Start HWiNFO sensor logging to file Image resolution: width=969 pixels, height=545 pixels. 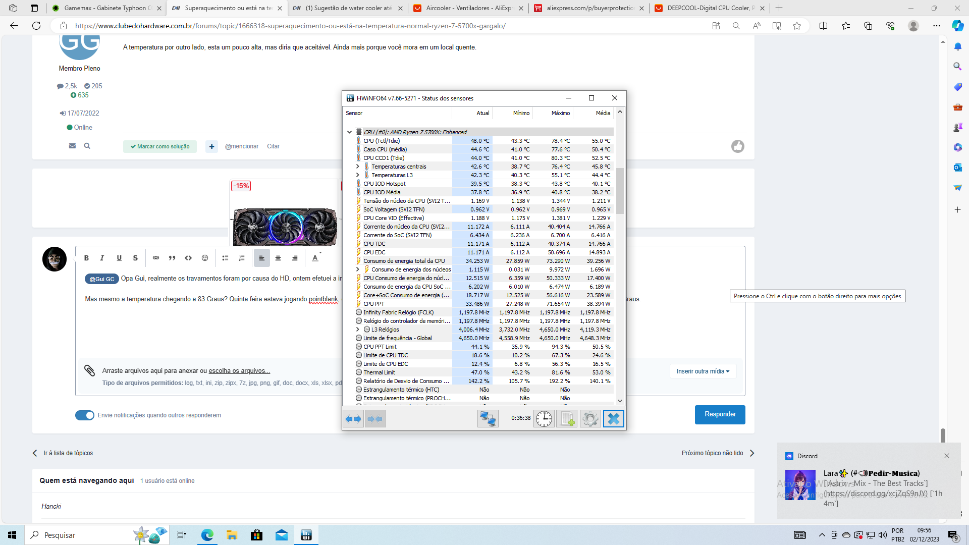coord(567,419)
